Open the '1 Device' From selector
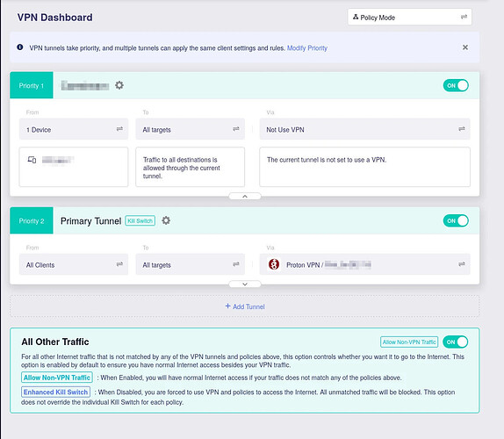504x439 pixels. (x=74, y=129)
